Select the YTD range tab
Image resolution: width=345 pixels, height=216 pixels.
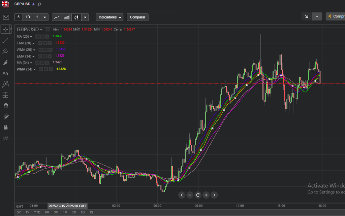[37, 212]
